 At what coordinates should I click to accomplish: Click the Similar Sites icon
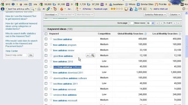point(138,4)
